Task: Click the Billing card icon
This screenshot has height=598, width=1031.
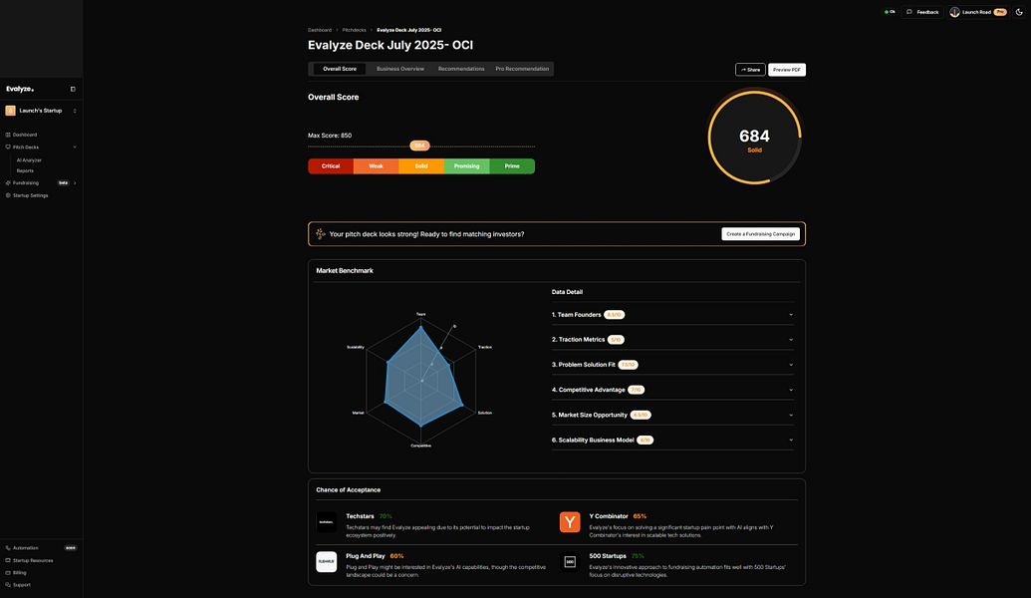Action: pos(8,573)
